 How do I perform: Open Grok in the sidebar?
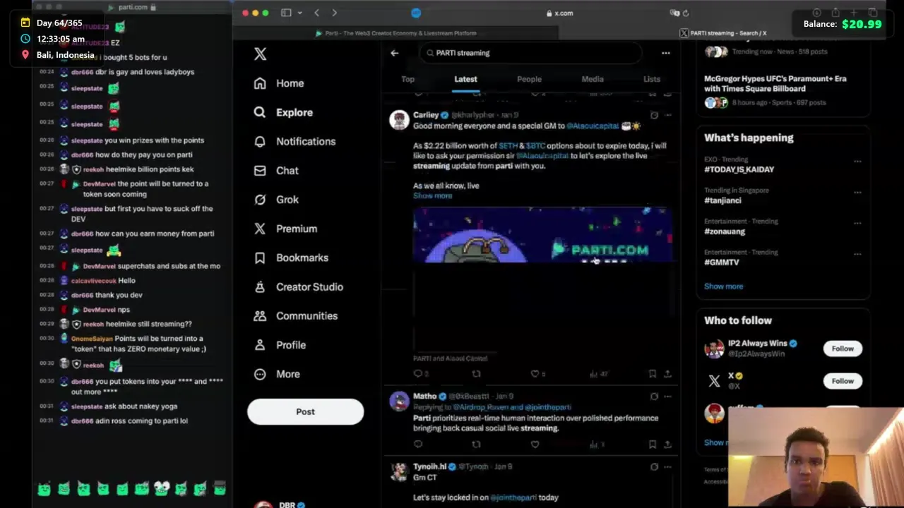pyautogui.click(x=276, y=200)
